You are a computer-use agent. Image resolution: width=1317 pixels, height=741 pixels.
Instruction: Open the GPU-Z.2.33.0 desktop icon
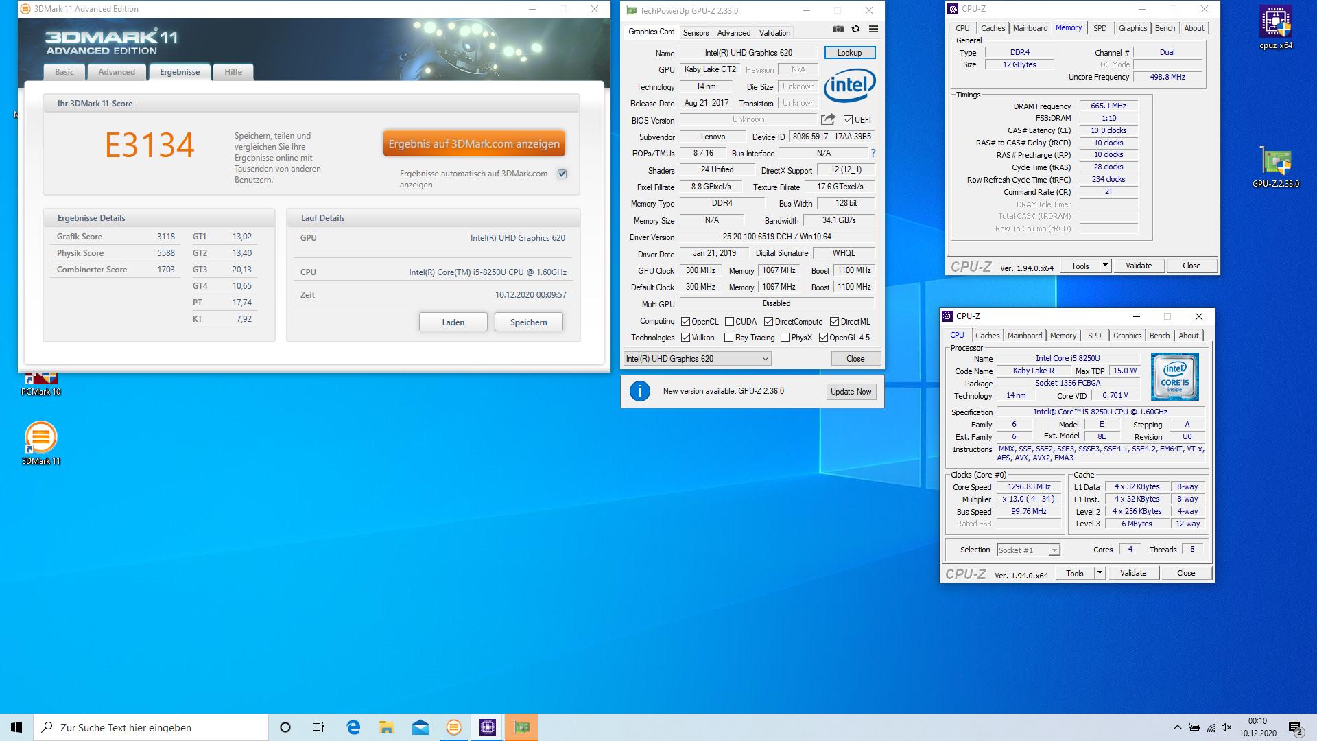[1275, 167]
